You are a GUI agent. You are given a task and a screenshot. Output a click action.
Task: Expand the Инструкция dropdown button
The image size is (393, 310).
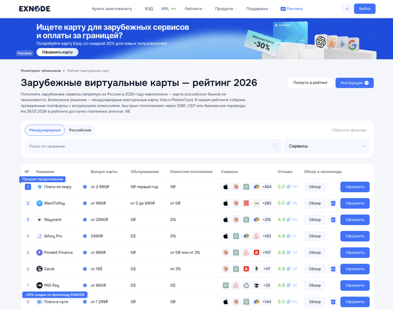(354, 83)
